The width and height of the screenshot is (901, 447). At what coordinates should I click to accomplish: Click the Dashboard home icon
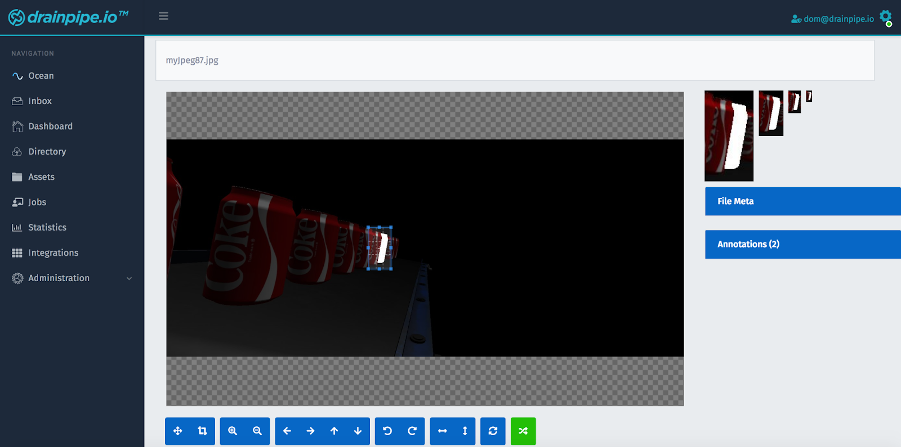pos(17,127)
